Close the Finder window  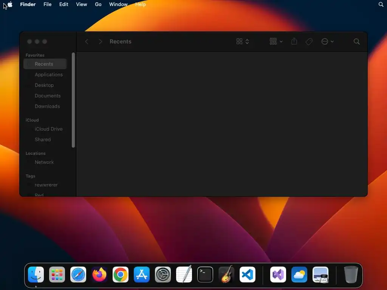pyautogui.click(x=29, y=42)
